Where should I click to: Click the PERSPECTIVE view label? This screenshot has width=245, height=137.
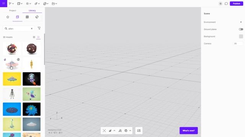click(x=55, y=130)
